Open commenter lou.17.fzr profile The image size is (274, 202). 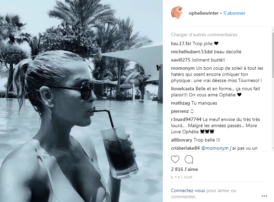pyautogui.click(x=181, y=43)
